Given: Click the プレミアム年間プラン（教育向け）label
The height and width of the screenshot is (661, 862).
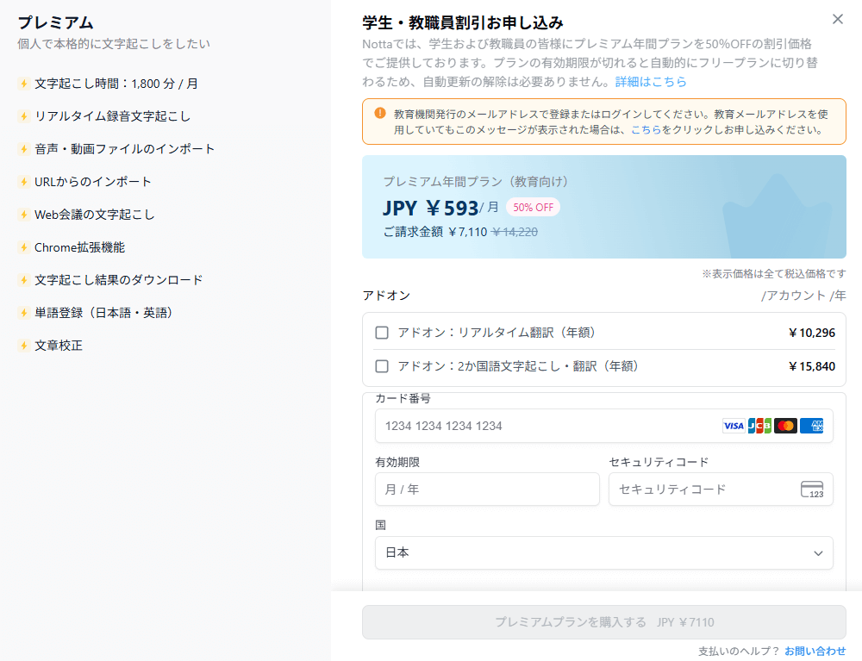Looking at the screenshot, I should (x=476, y=181).
